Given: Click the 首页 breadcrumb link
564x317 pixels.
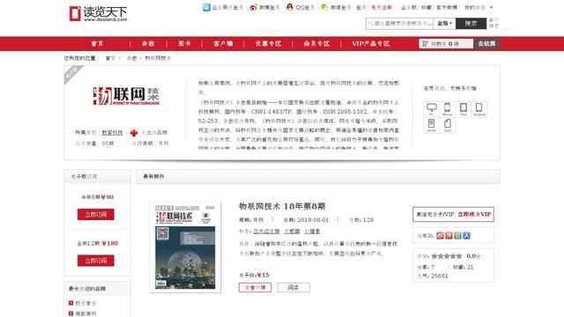Looking at the screenshot, I should point(110,58).
